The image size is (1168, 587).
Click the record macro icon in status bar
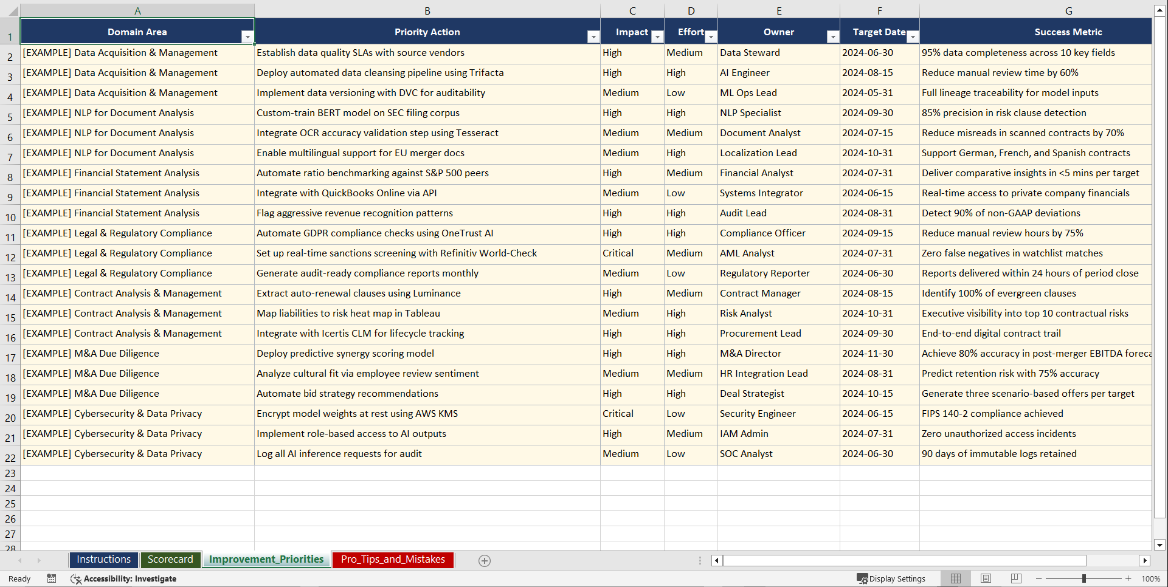pyautogui.click(x=52, y=578)
